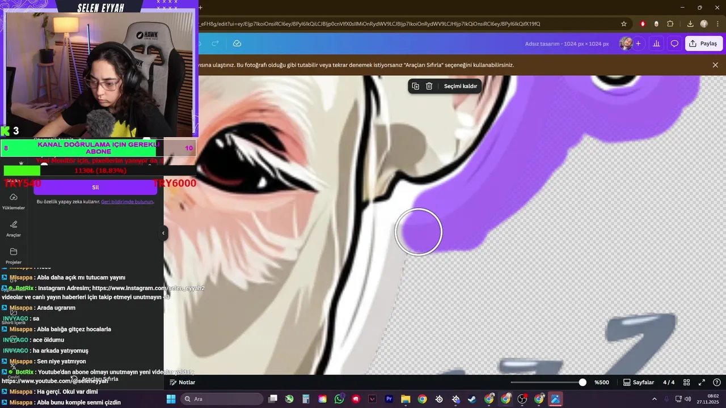Click the 4 / 4 page counter
726x408 pixels.
(669, 382)
